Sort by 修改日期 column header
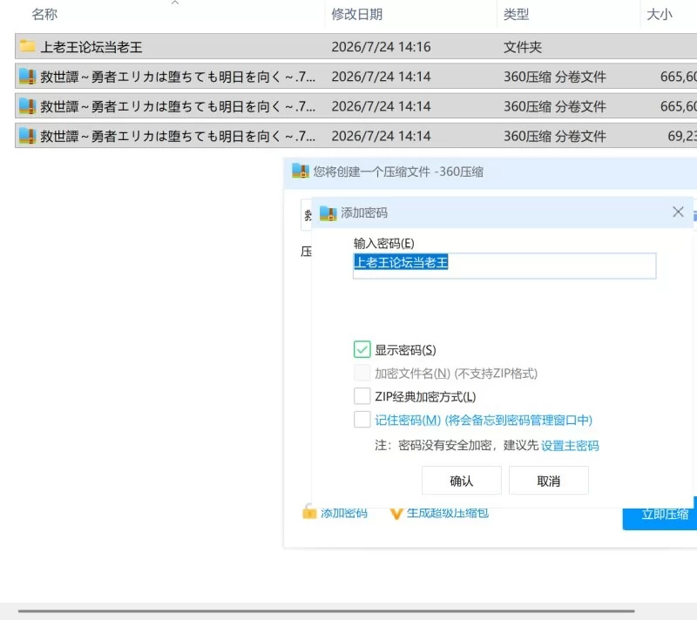The width and height of the screenshot is (697, 620). point(357,14)
